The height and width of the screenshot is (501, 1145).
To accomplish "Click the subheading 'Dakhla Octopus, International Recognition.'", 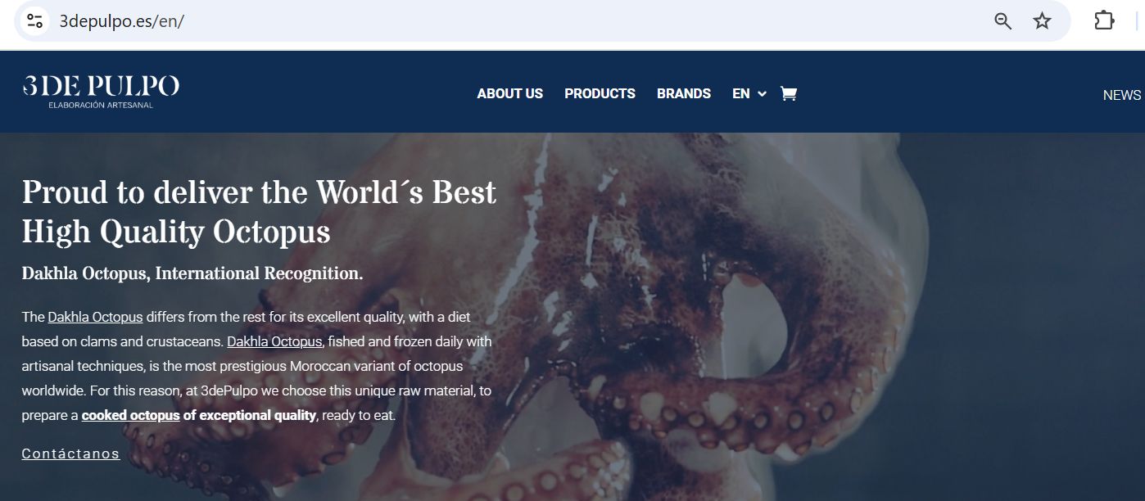I will click(192, 273).
